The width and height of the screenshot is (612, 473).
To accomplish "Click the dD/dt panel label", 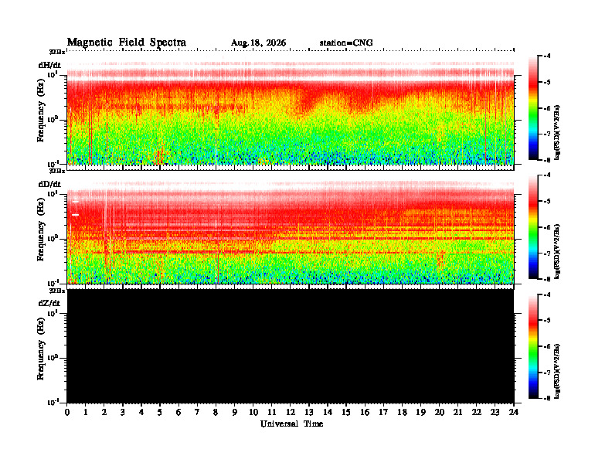I will point(49,184).
